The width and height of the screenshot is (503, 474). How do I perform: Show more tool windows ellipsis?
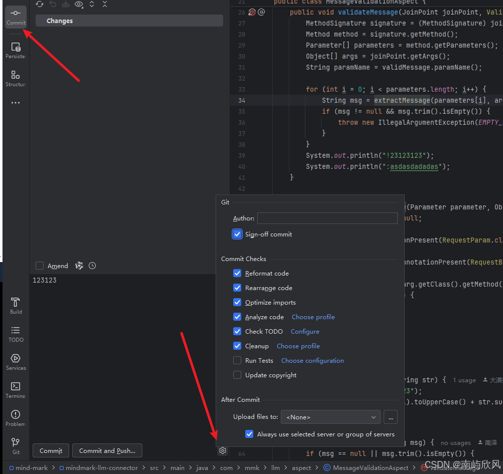coord(16,103)
